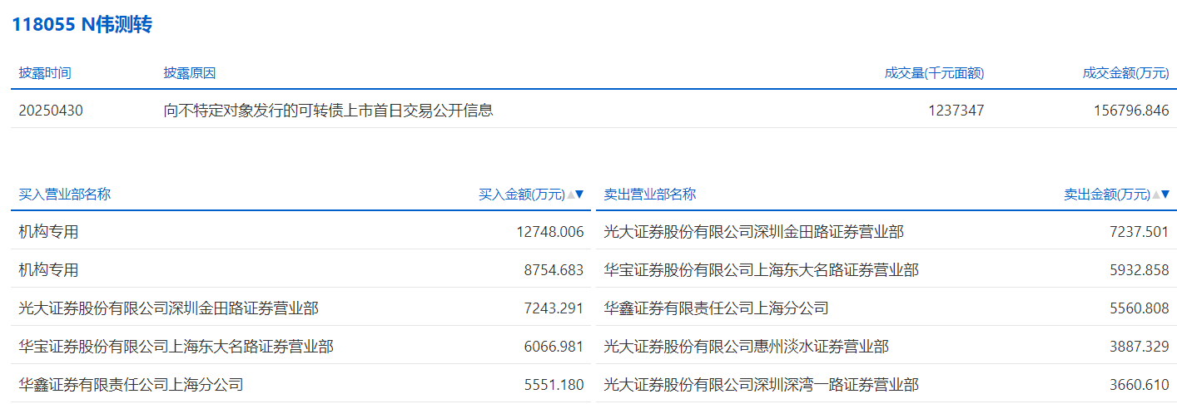Click the 成交金额(万元) header

1125,73
